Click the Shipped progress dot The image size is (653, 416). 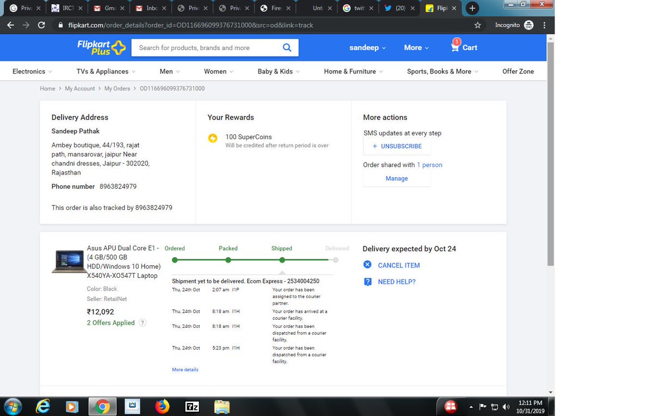(x=282, y=260)
